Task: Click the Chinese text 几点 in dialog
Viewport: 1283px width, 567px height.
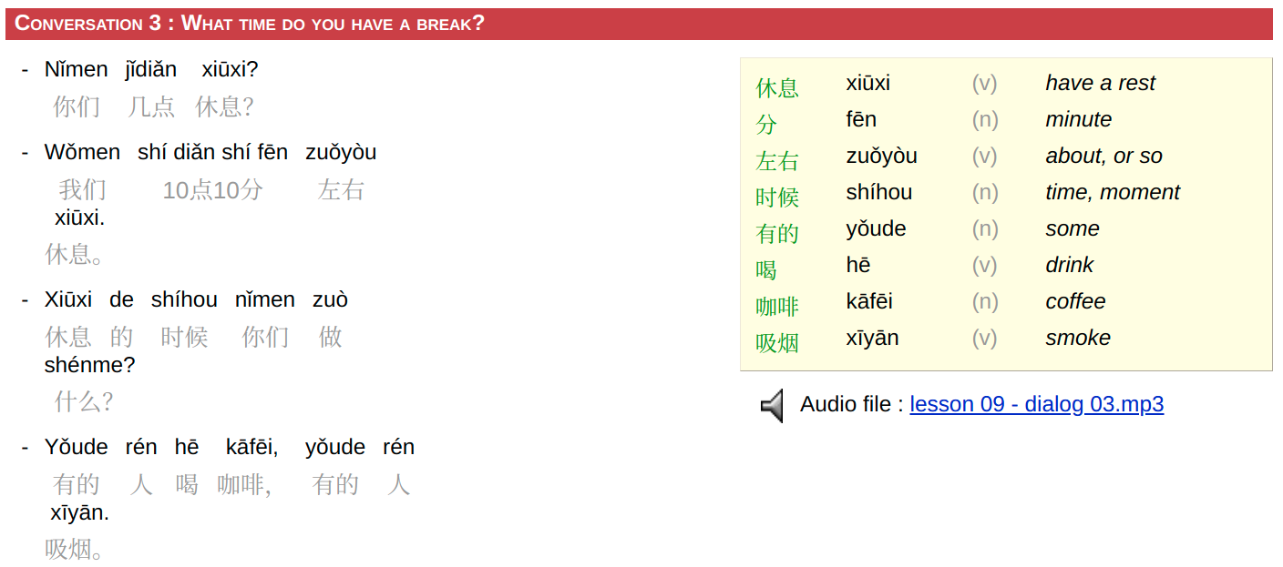Action: coord(151,106)
